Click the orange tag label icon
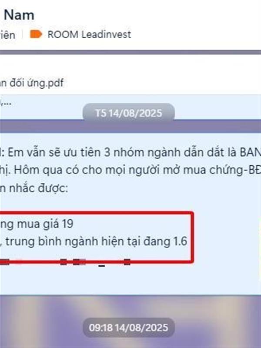261x348 pixels. click(36, 34)
